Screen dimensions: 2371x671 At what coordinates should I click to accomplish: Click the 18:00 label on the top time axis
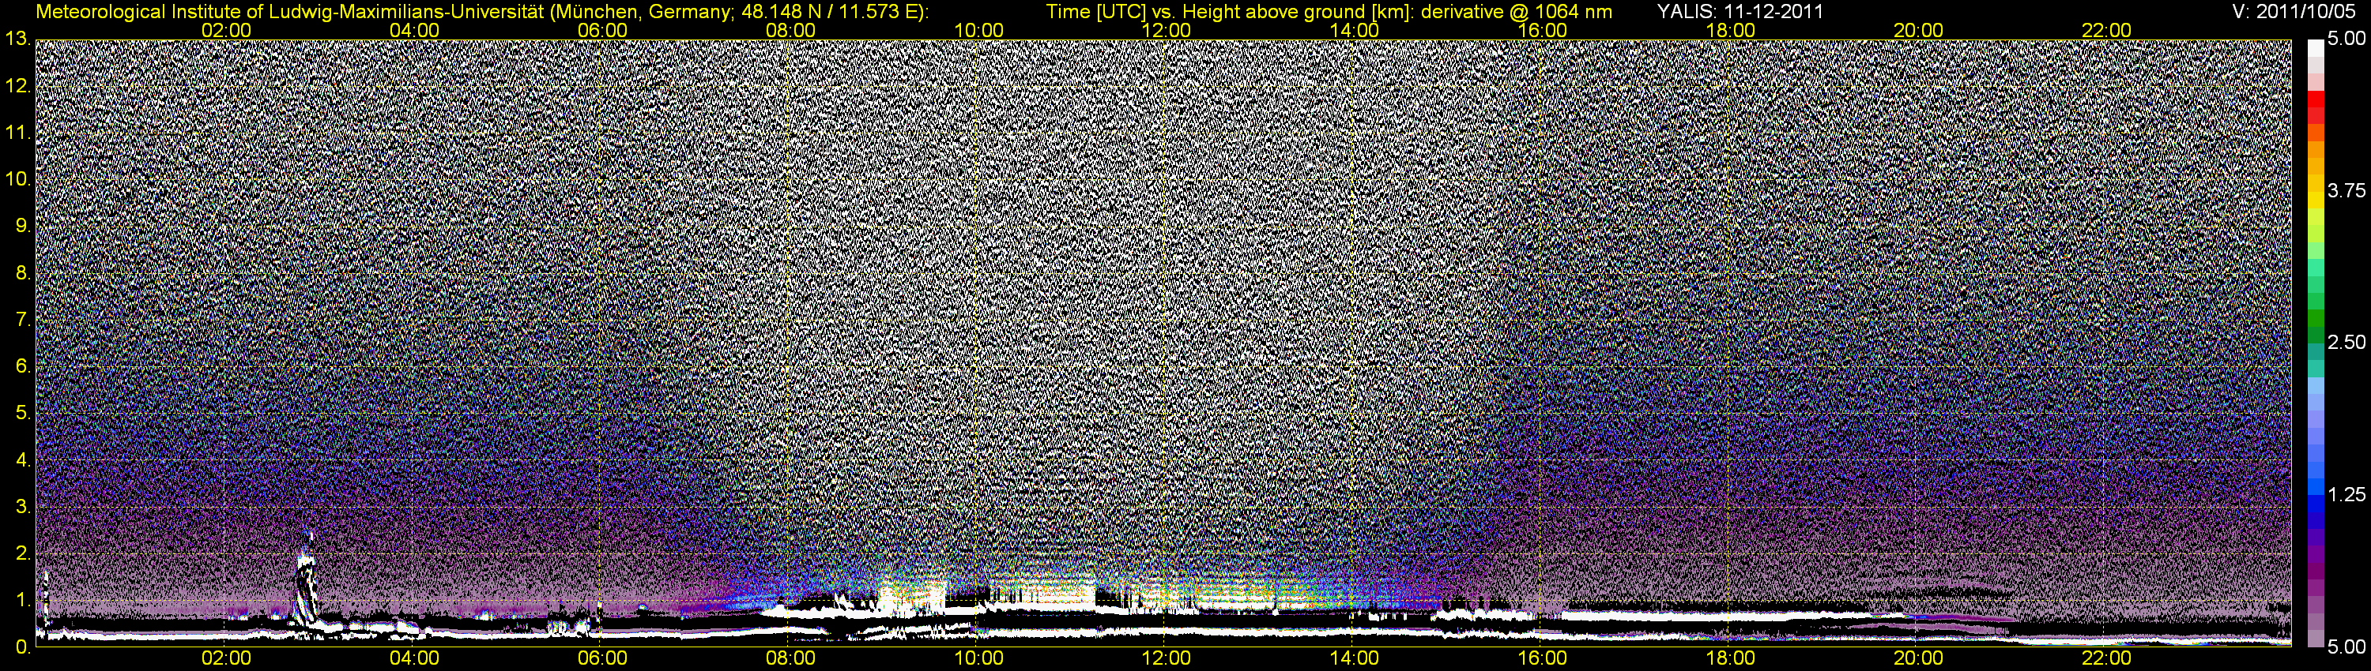point(1730,30)
